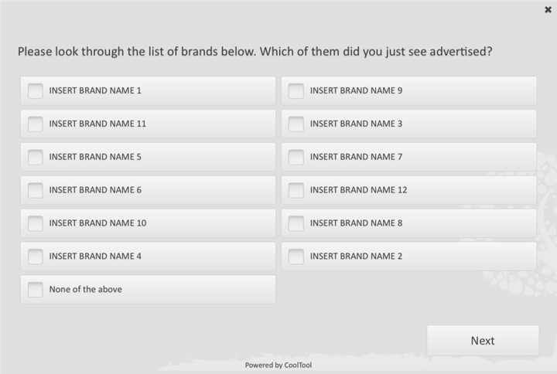Click the INSERT BRAND NAME 10 label text
This screenshot has width=557, height=374.
tap(97, 223)
